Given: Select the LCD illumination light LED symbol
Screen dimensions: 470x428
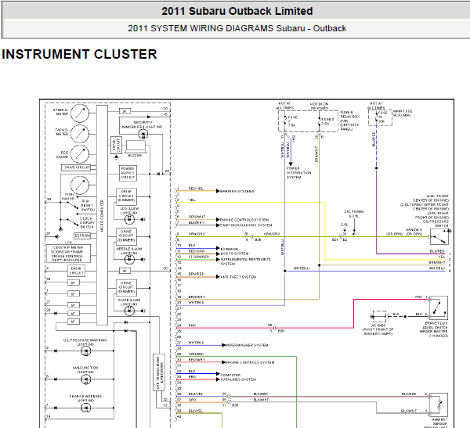Looking at the screenshot, I should point(129,220).
